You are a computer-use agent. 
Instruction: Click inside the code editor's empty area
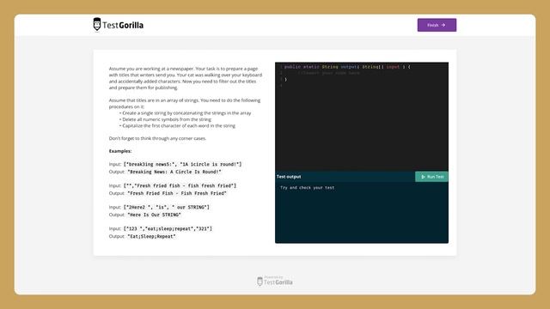point(361,130)
